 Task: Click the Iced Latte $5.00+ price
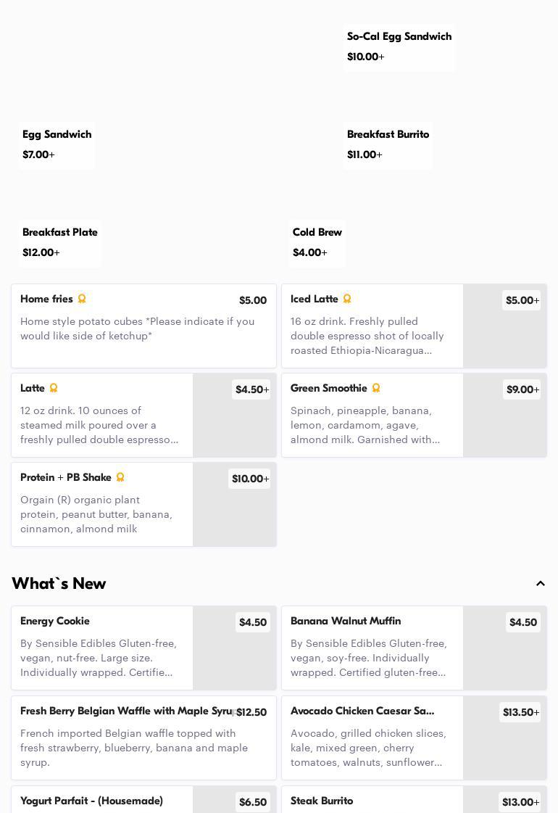[x=522, y=300]
